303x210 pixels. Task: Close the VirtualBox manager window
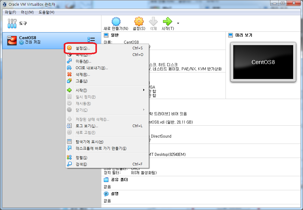[294, 3]
